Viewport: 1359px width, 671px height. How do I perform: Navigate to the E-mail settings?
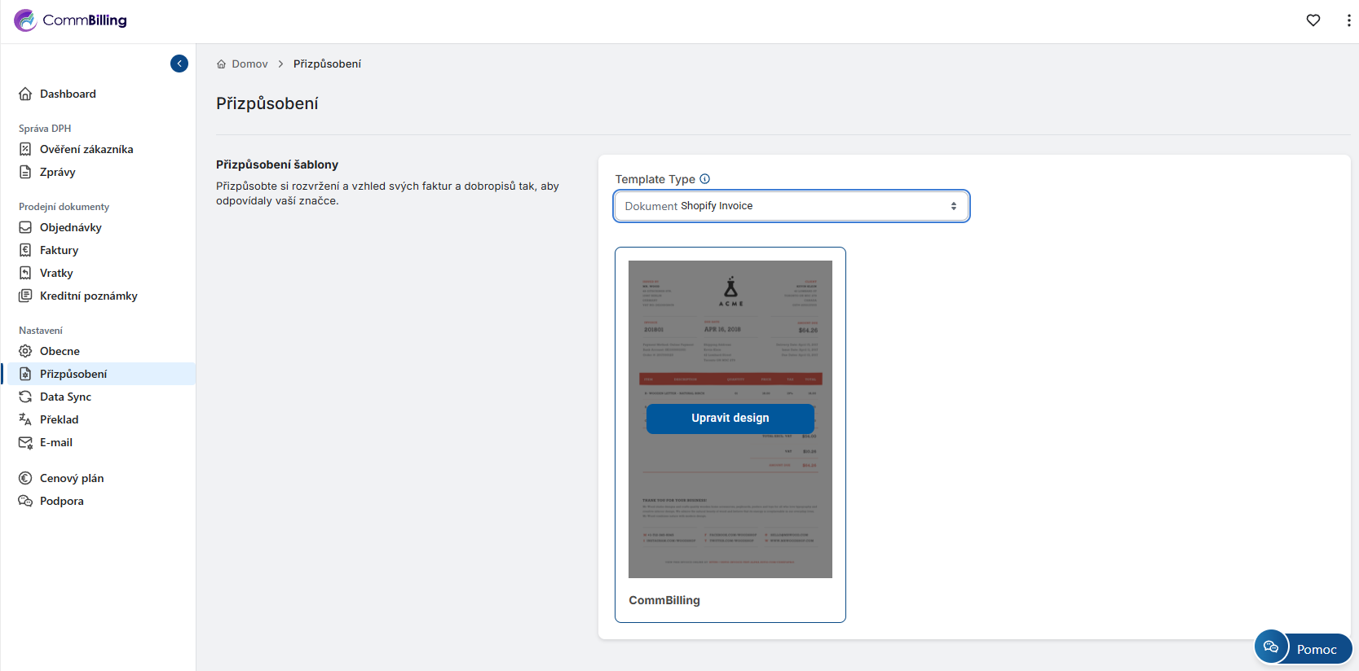click(x=55, y=442)
